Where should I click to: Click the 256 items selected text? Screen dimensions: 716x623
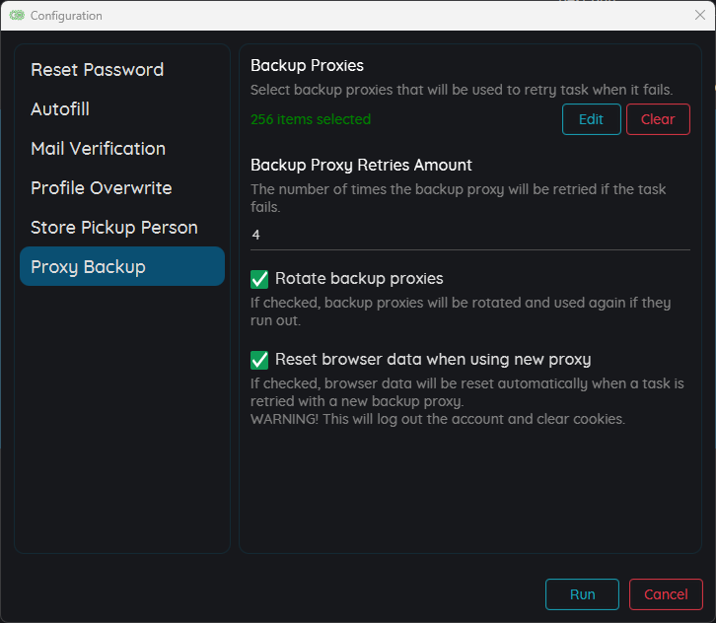point(311,119)
